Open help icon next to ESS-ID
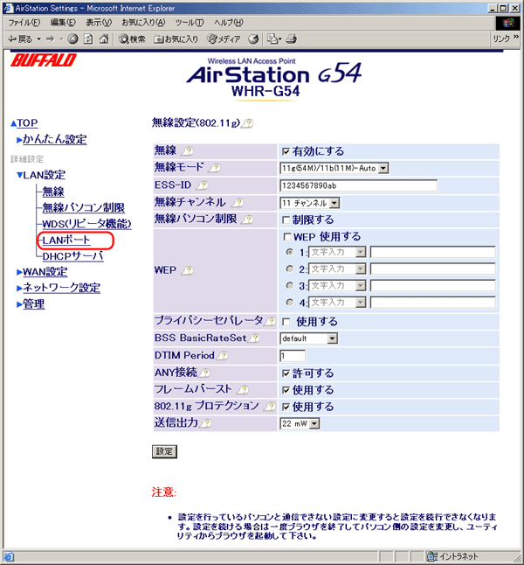The width and height of the screenshot is (524, 565). point(203,185)
